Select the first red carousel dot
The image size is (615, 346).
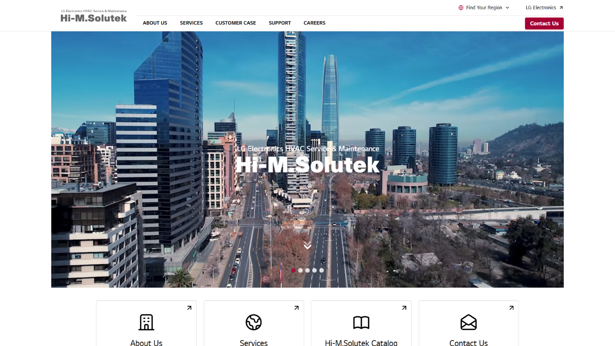pos(293,270)
